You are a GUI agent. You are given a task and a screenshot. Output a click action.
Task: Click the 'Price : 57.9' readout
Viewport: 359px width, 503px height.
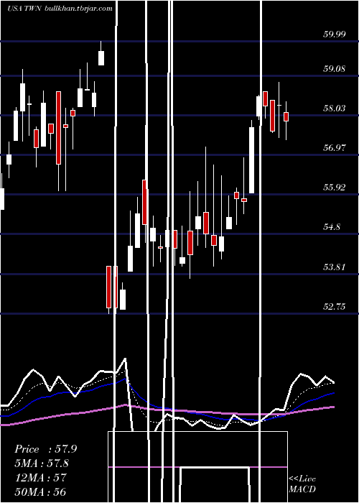pos(45,449)
